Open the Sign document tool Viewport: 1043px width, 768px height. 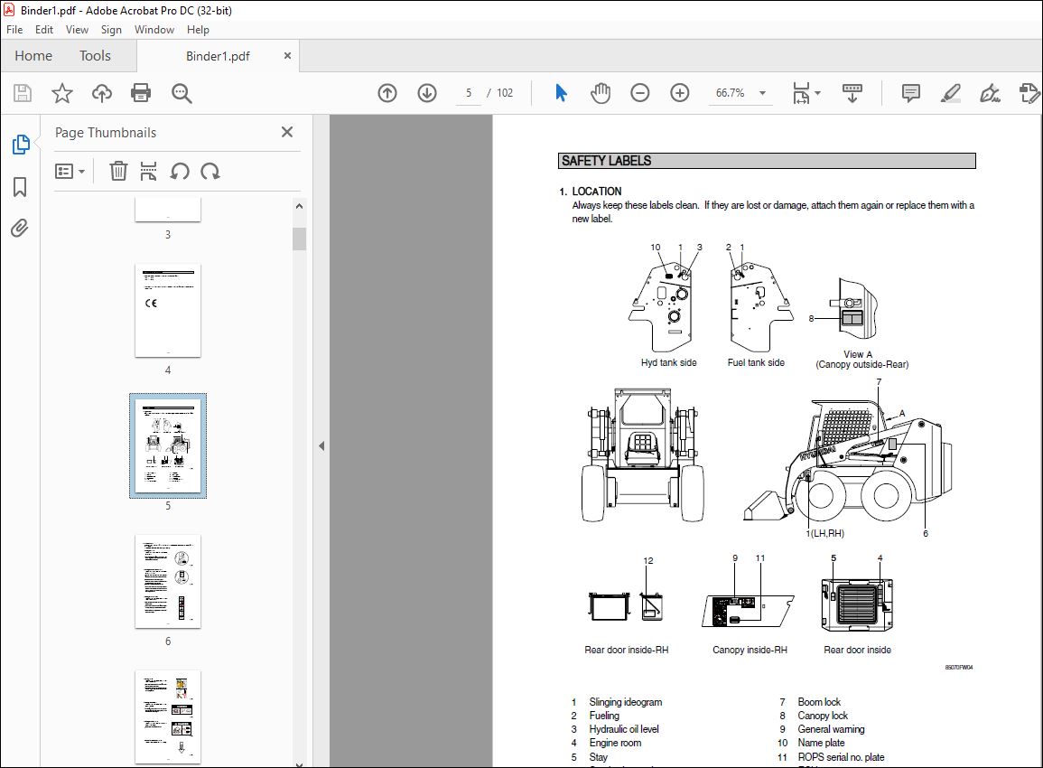[x=990, y=92]
